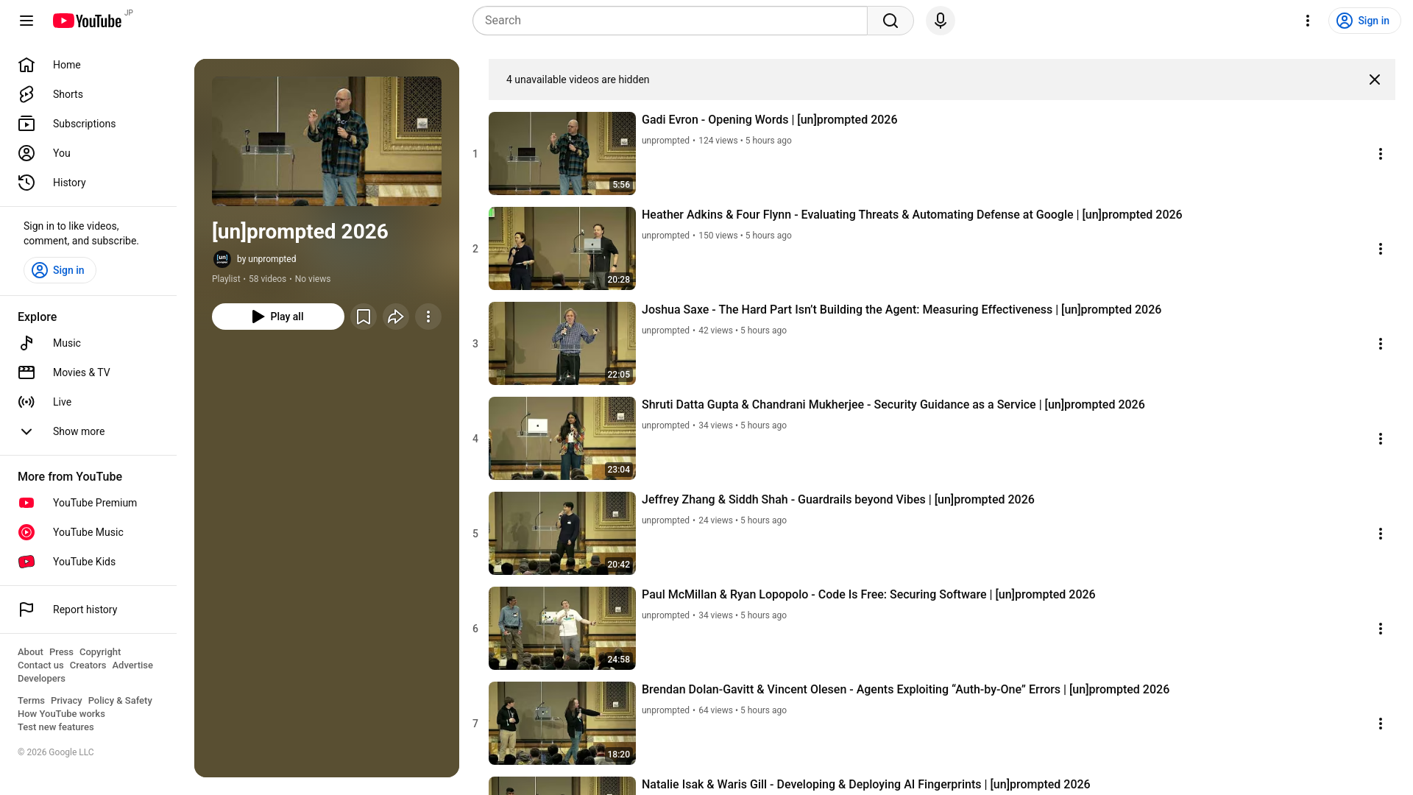
Task: Open playlist more-actions three-dot menu
Action: 428,317
